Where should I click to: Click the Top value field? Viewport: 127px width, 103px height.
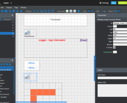(x=120, y=32)
